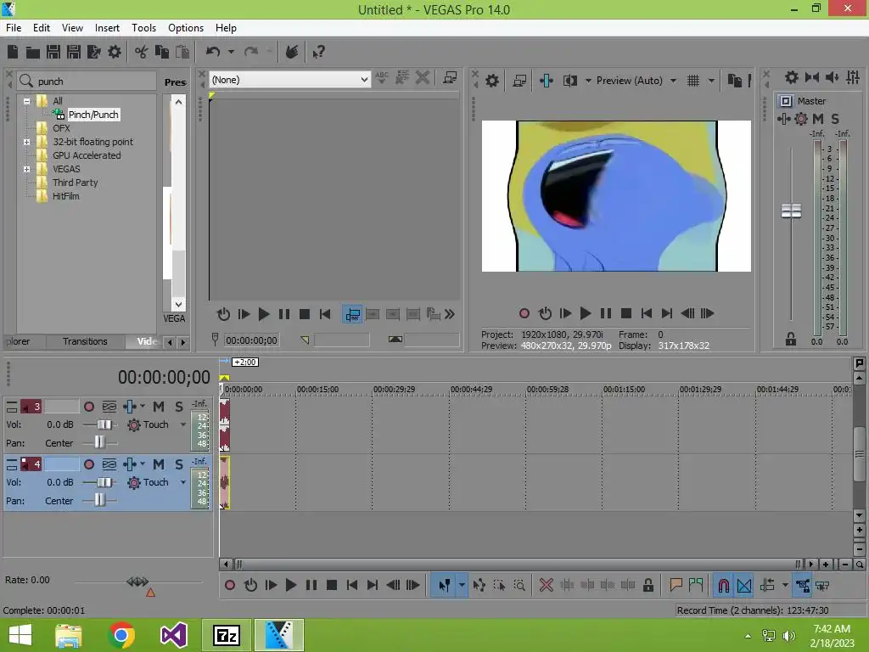The image size is (869, 652).
Task: Toggle split screen view icon in preview
Action: pos(570,81)
